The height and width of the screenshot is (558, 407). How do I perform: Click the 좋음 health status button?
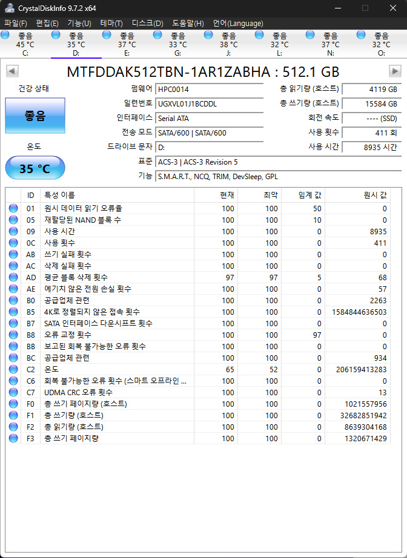35,116
